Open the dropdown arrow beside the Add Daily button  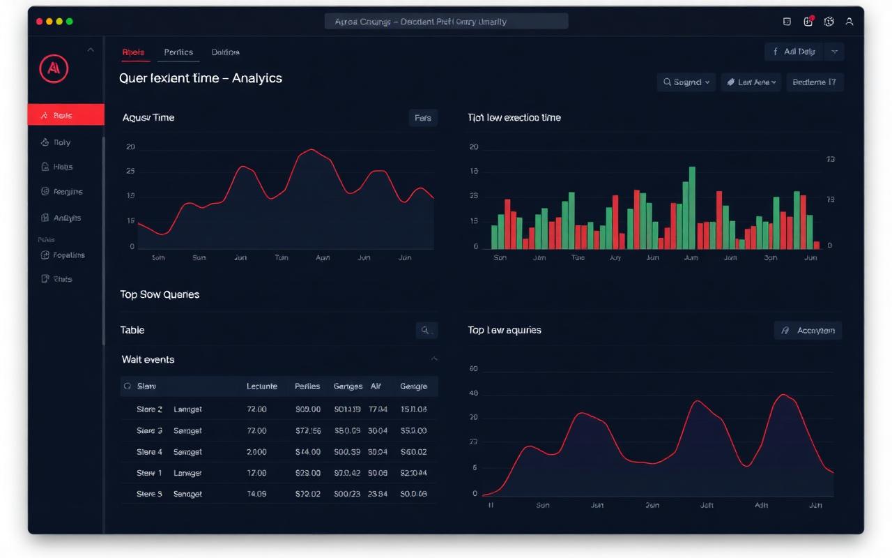click(833, 51)
